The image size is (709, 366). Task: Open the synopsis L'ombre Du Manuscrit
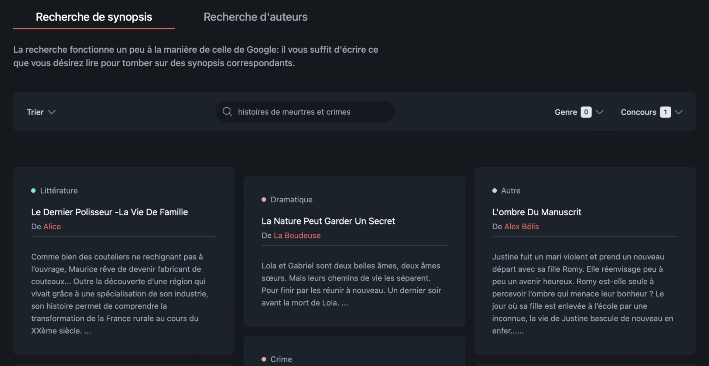536,212
